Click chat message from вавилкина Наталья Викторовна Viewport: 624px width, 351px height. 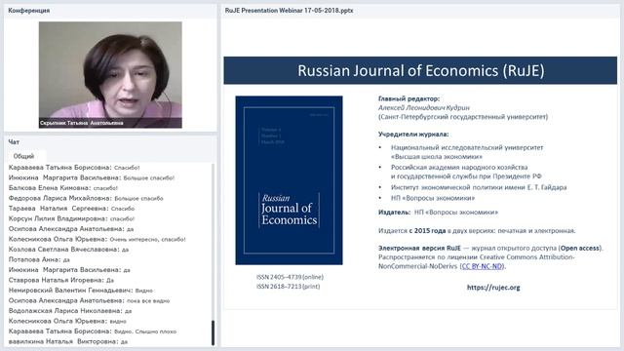(x=68, y=341)
